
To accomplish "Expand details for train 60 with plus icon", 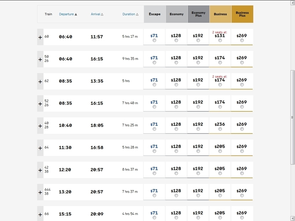I will pyautogui.click(x=40, y=37).
